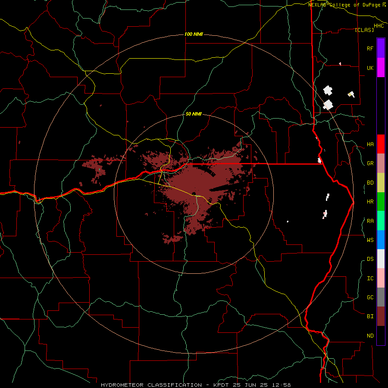Screen dimensions: 388x388
Task: Click the ND black legend swatch
Action: click(x=381, y=335)
